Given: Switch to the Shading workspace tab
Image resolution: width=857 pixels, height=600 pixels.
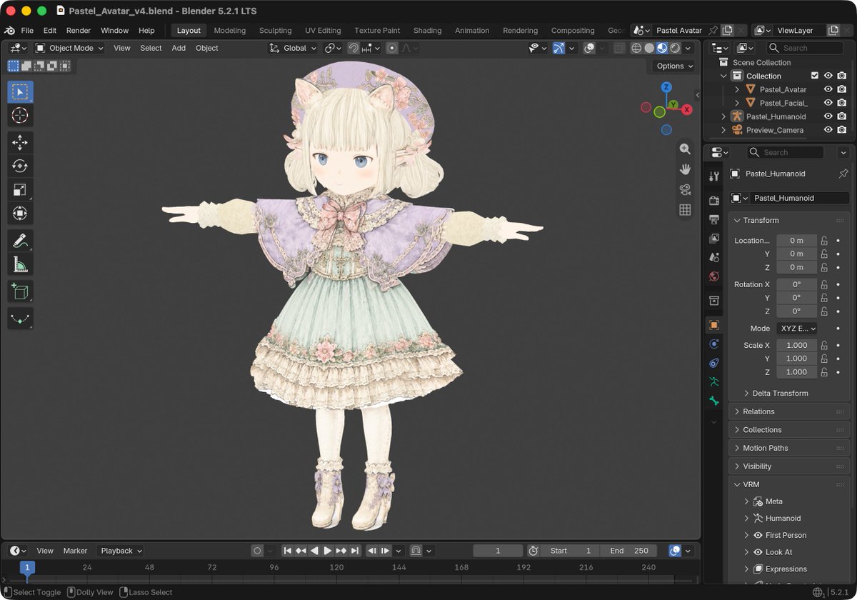Looking at the screenshot, I should (427, 31).
